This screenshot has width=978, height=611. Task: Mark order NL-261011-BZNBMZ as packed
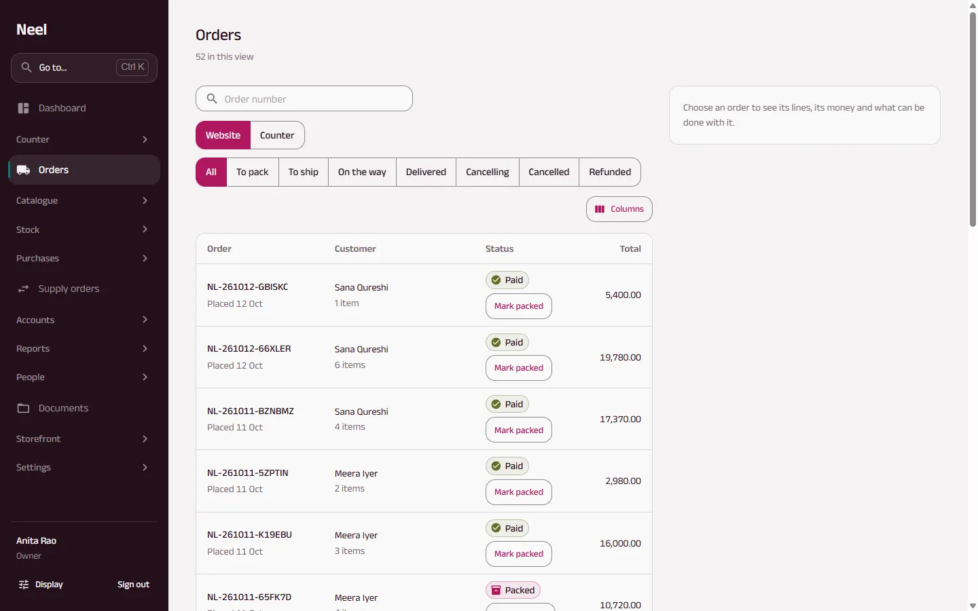[519, 430]
